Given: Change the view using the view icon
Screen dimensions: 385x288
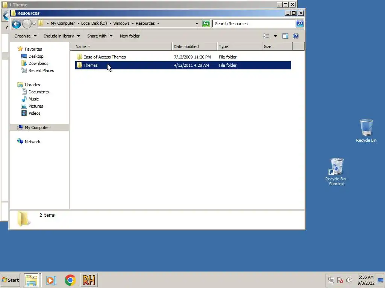Looking at the screenshot, I should [266, 36].
